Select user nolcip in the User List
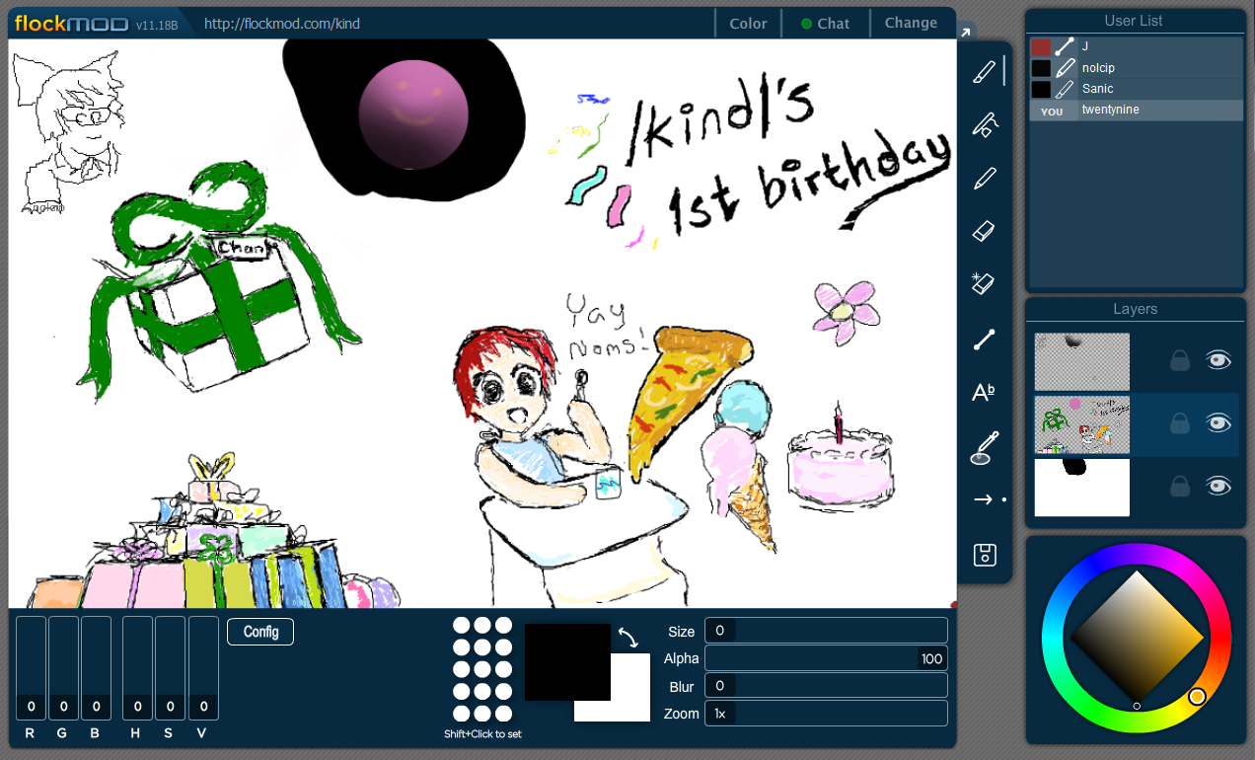The height and width of the screenshot is (760, 1255). point(1137,68)
